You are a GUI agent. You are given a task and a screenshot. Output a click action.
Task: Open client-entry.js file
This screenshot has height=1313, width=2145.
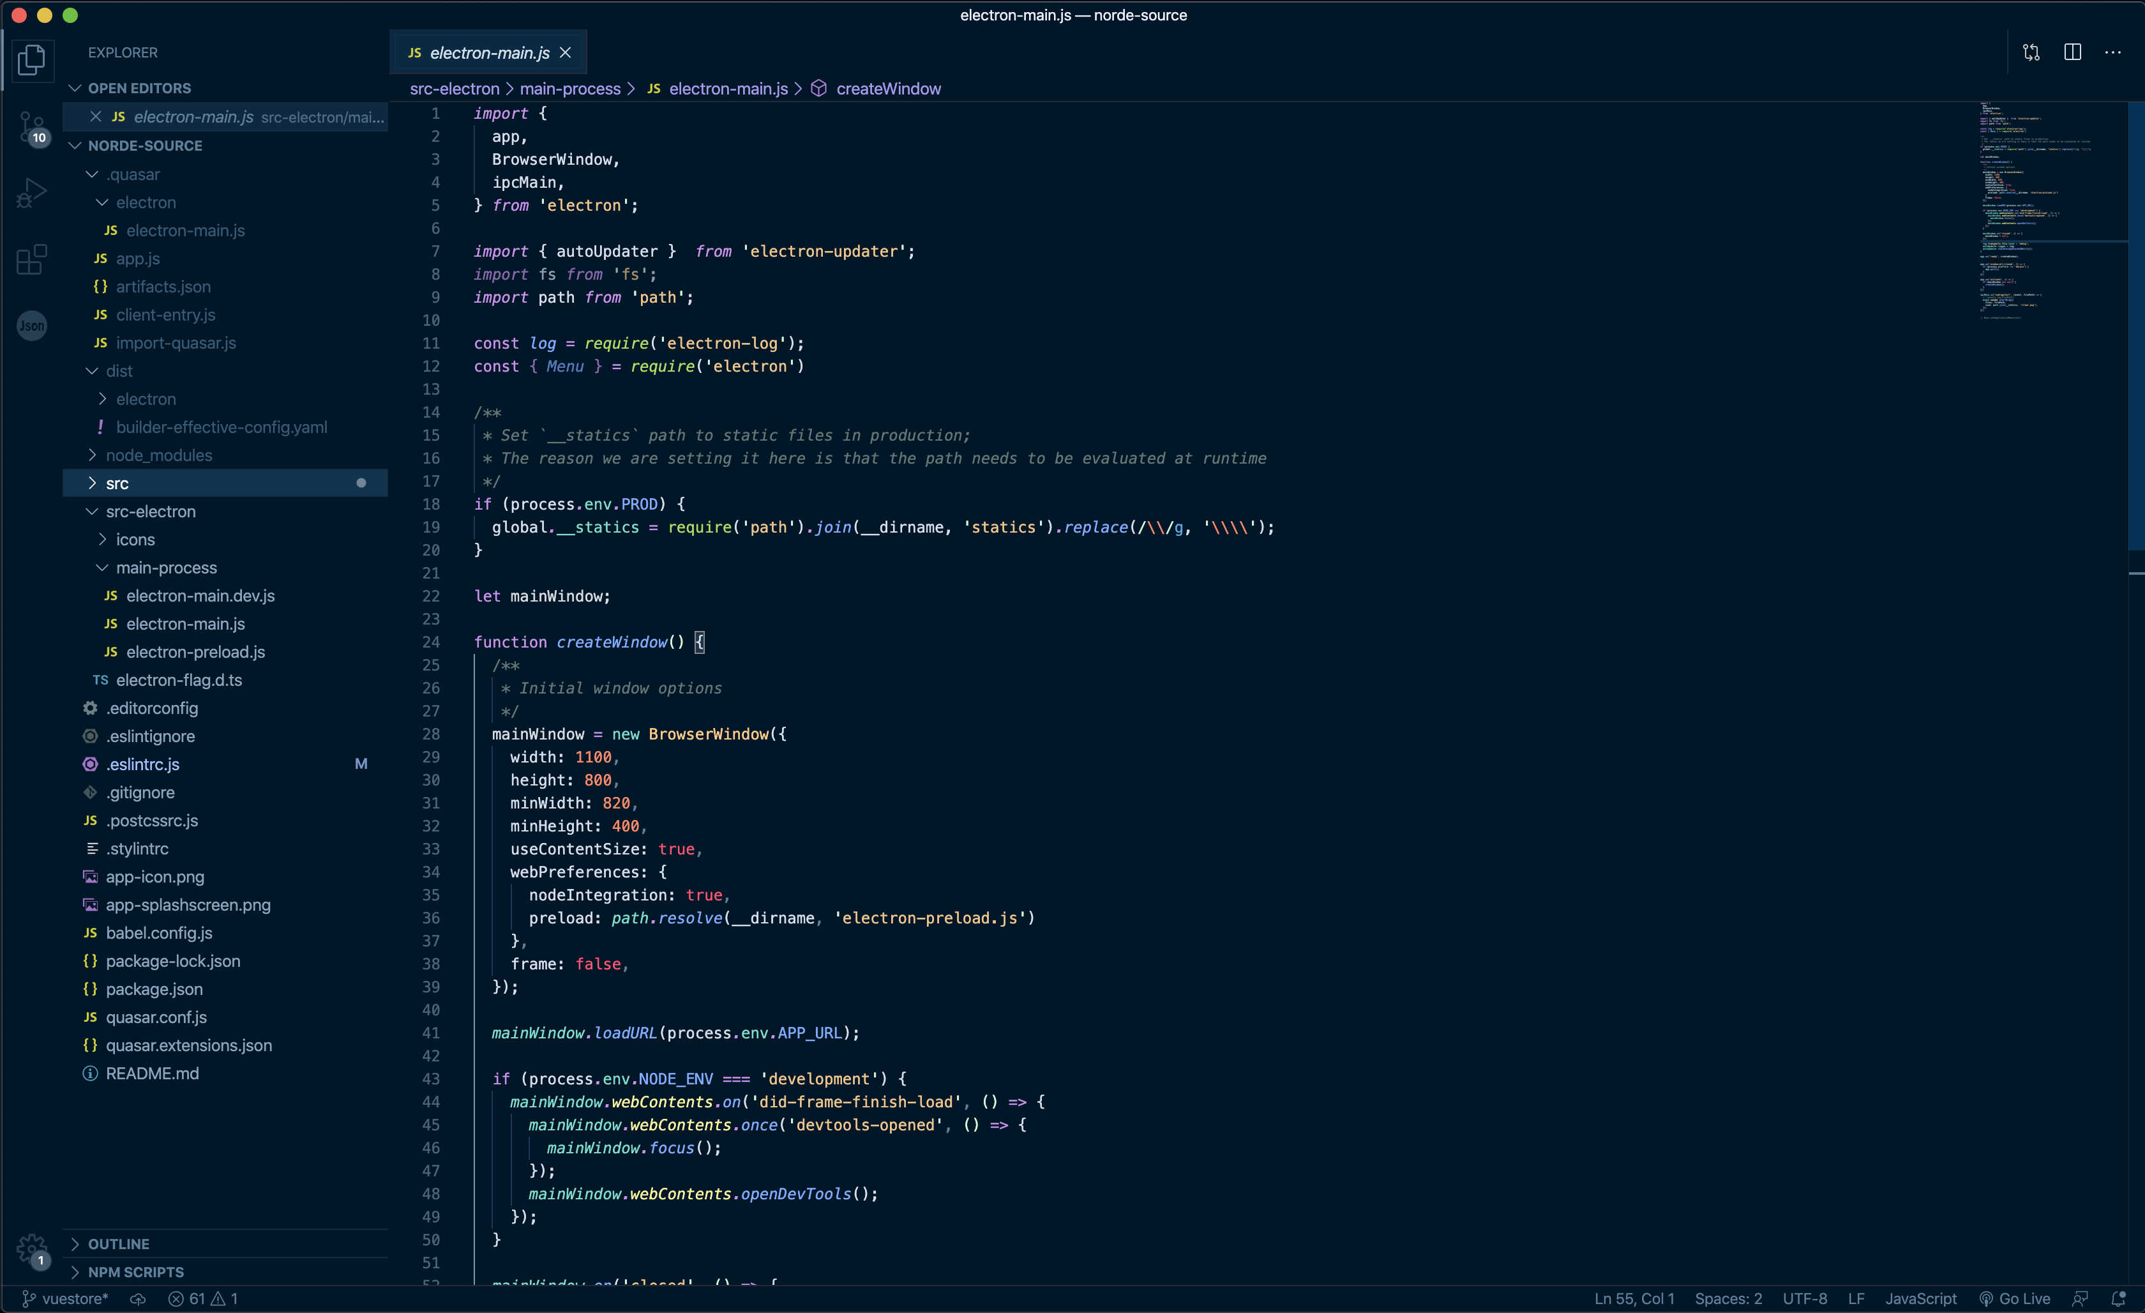(x=225, y=314)
